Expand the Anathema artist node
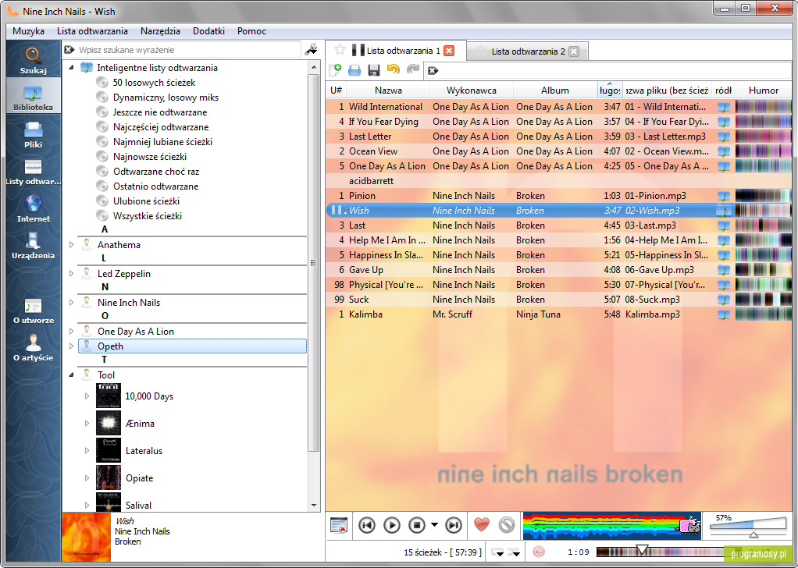This screenshot has height=568, width=798. coord(71,244)
